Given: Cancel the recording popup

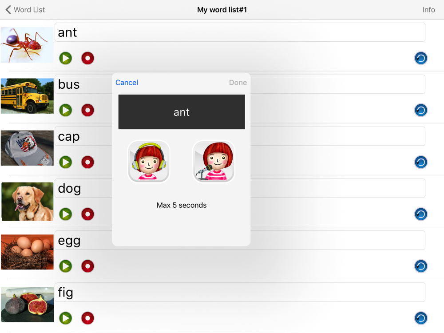Looking at the screenshot, I should (x=127, y=83).
